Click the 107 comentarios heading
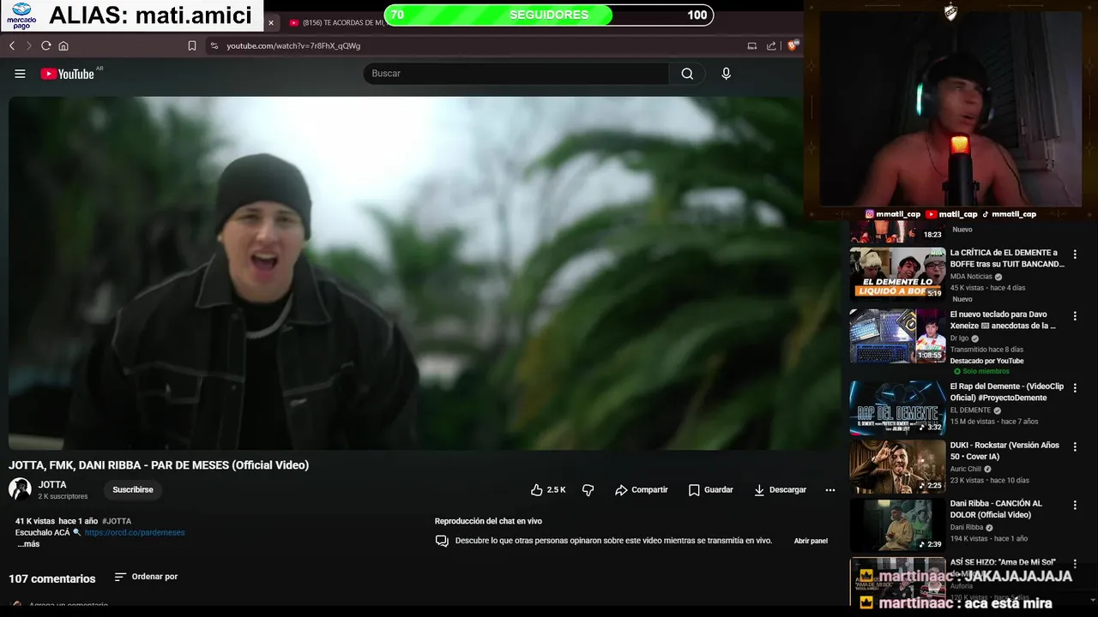 (52, 578)
